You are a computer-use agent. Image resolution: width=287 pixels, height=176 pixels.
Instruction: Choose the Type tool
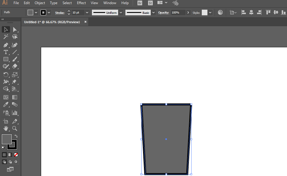pos(6,52)
